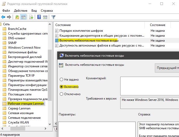Image resolution: width=179 pixels, height=137 pixels.
Task: Select Обнаружение топологии tree item
Action: click(28, 71)
